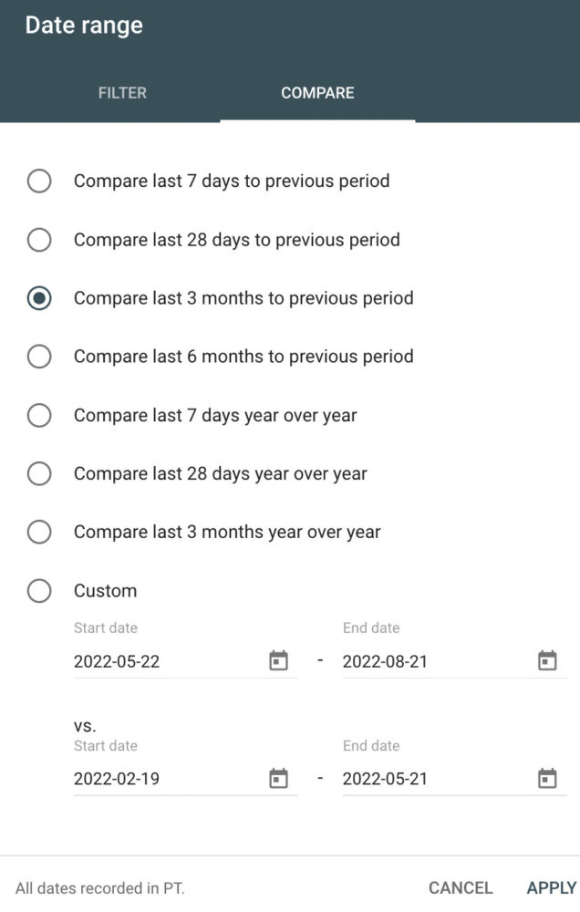Choose Compare last 3 months to previous period
This screenshot has width=580, height=912.
39,298
